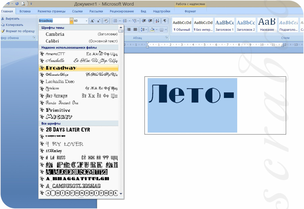Open the font size dropdown
The height and width of the screenshot is (209, 304).
coord(86,21)
